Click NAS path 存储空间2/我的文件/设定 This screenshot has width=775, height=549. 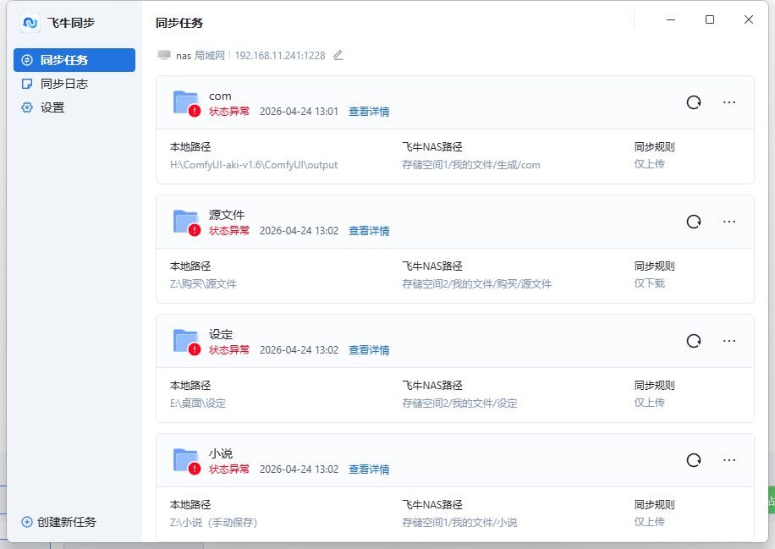(x=459, y=403)
